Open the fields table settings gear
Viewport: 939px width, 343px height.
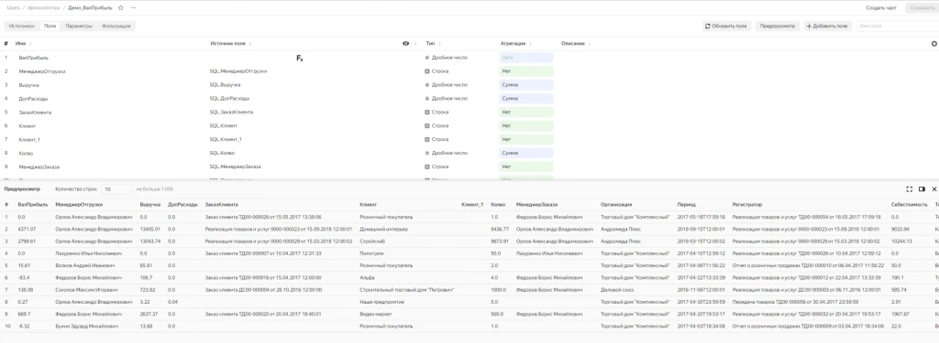[x=933, y=44]
